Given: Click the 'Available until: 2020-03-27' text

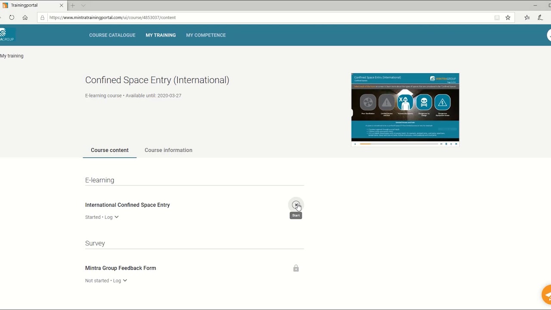Looking at the screenshot, I should point(153,96).
